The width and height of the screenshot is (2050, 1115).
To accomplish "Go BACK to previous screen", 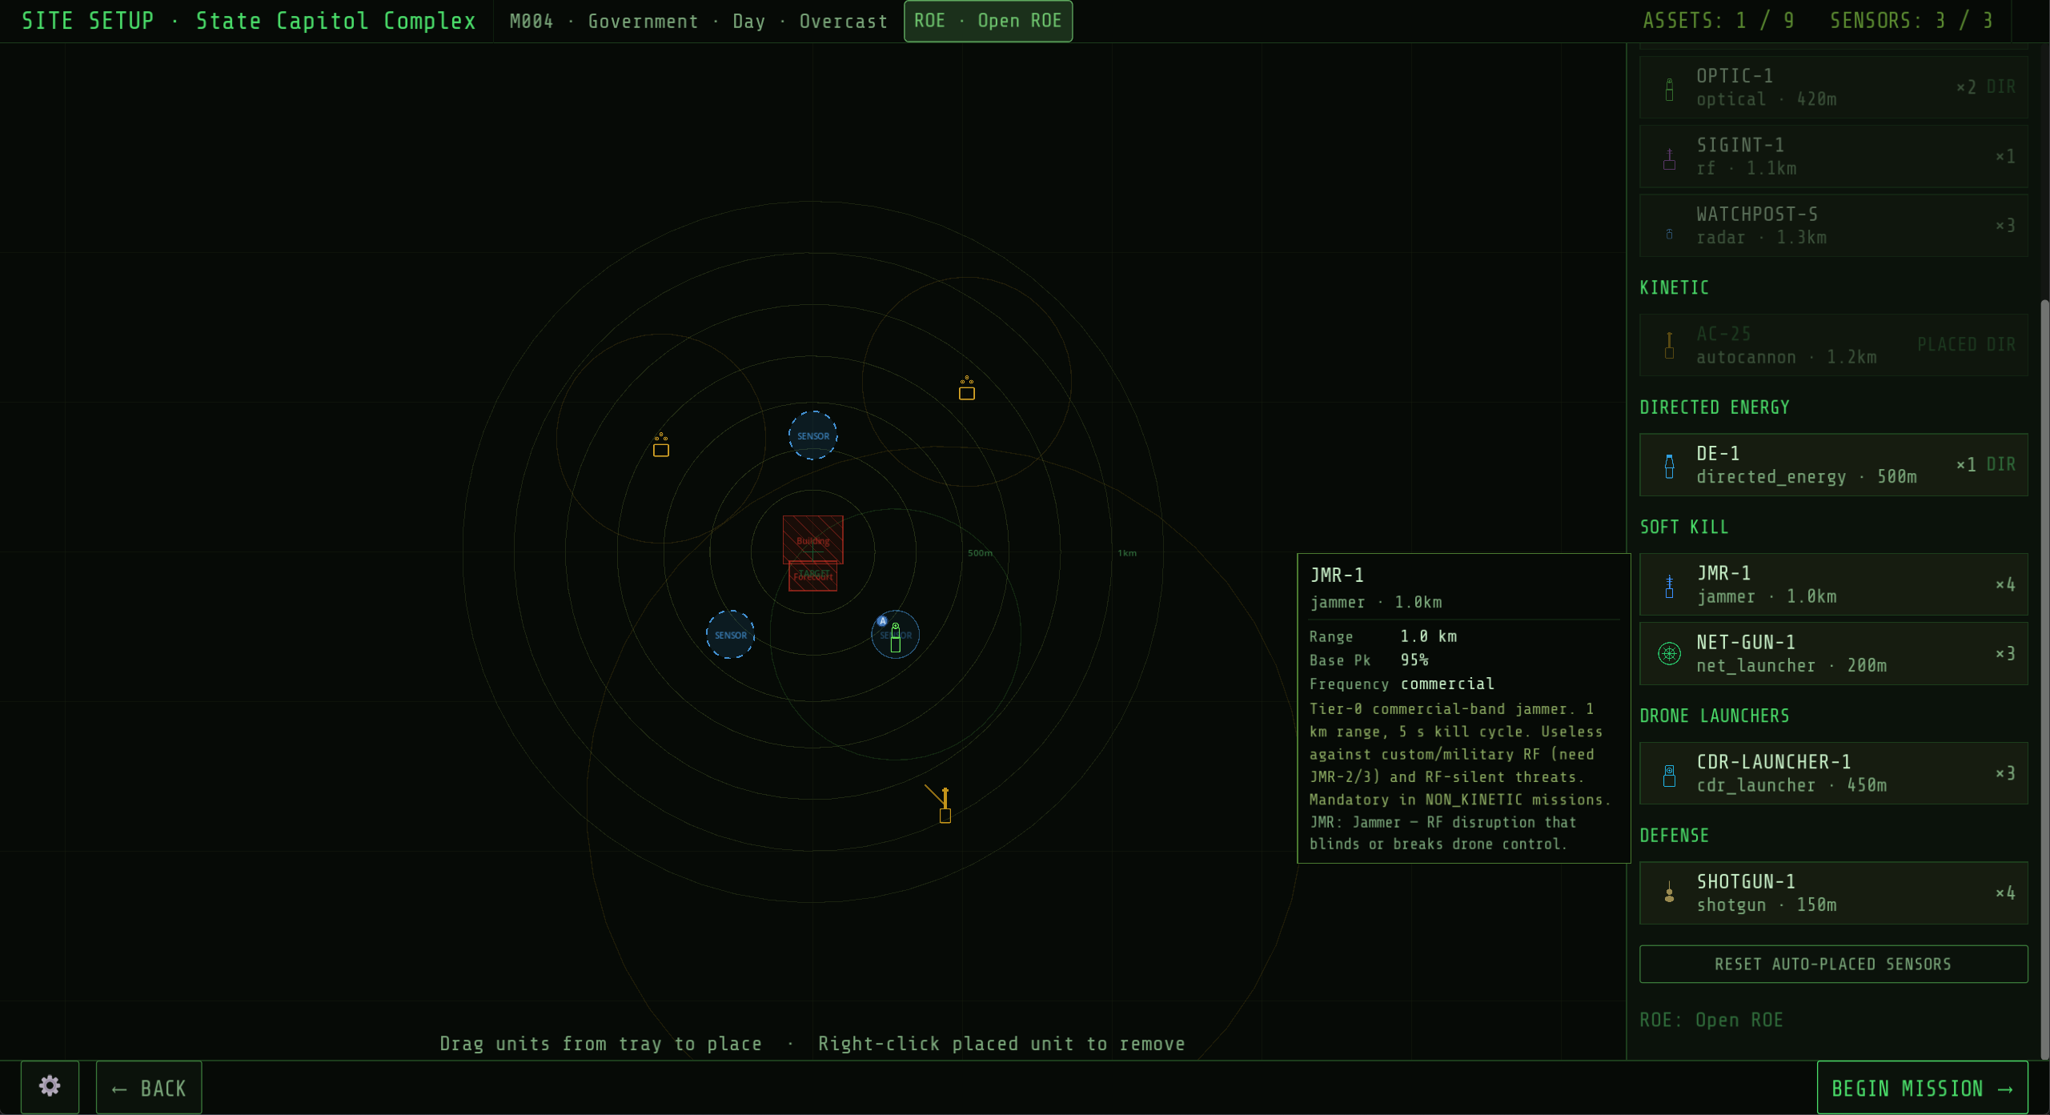I will [x=149, y=1088].
